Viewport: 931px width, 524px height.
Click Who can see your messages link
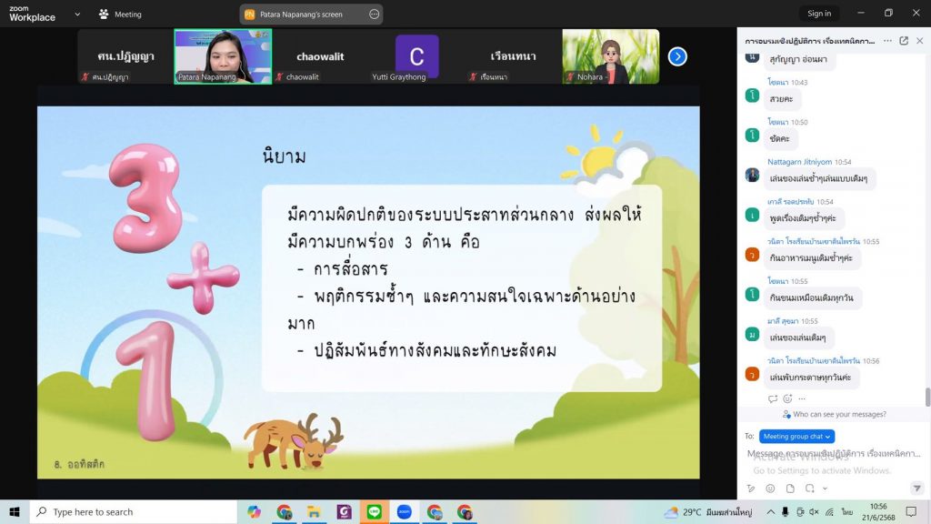pos(835,414)
